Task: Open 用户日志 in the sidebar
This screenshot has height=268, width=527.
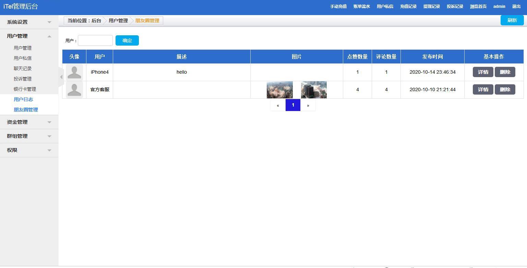Action: [x=23, y=99]
